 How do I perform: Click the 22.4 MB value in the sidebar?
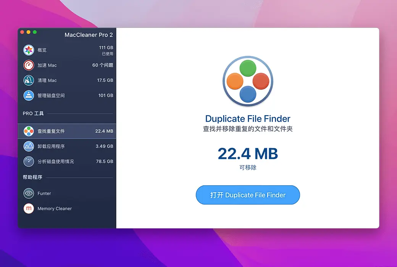pyautogui.click(x=104, y=131)
